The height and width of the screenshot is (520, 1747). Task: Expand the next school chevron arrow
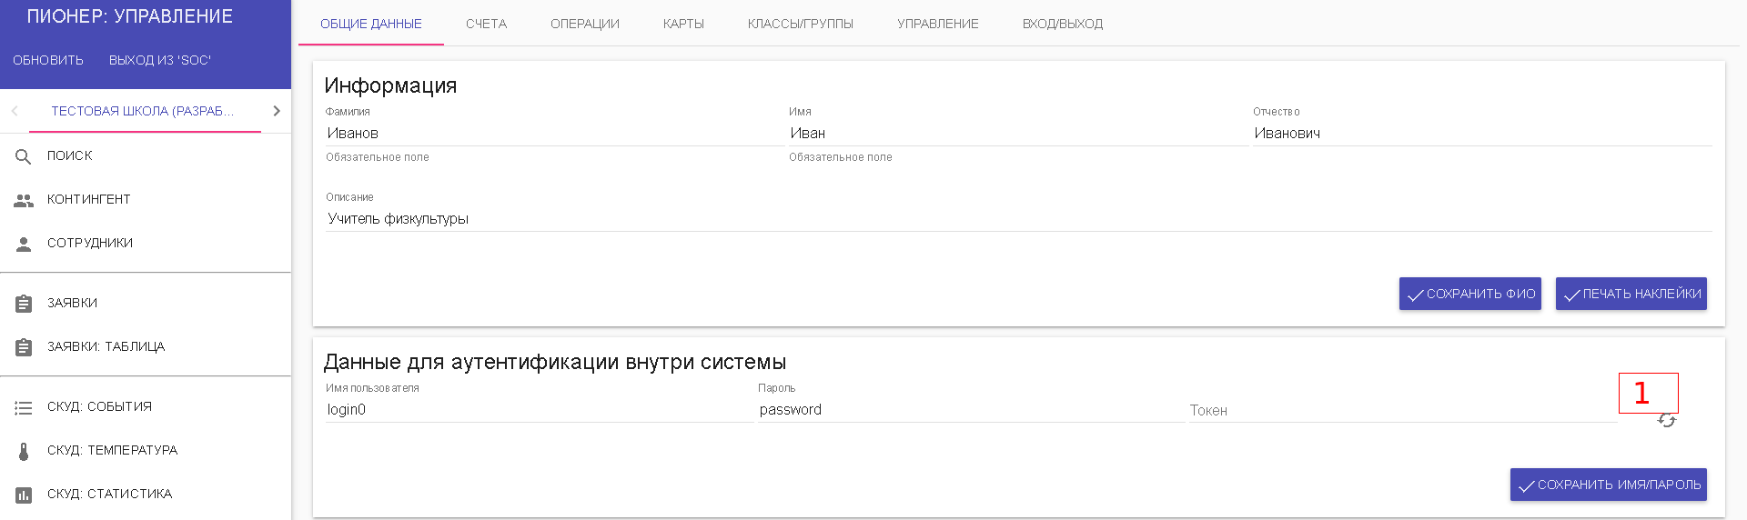pyautogui.click(x=277, y=111)
